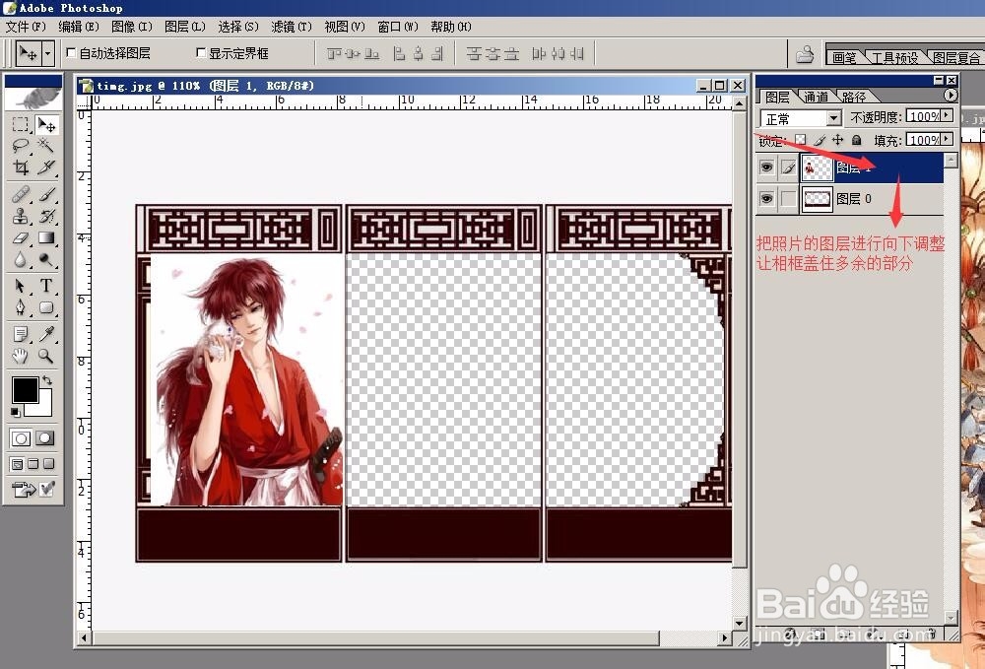
Task: Open the 文件 menu
Action: click(26, 27)
